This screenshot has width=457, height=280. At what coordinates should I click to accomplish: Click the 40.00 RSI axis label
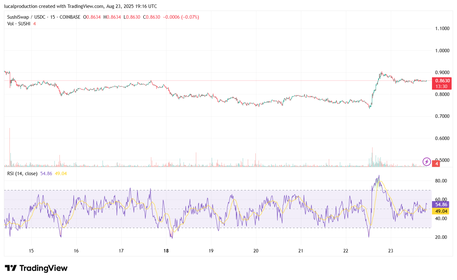(441, 219)
